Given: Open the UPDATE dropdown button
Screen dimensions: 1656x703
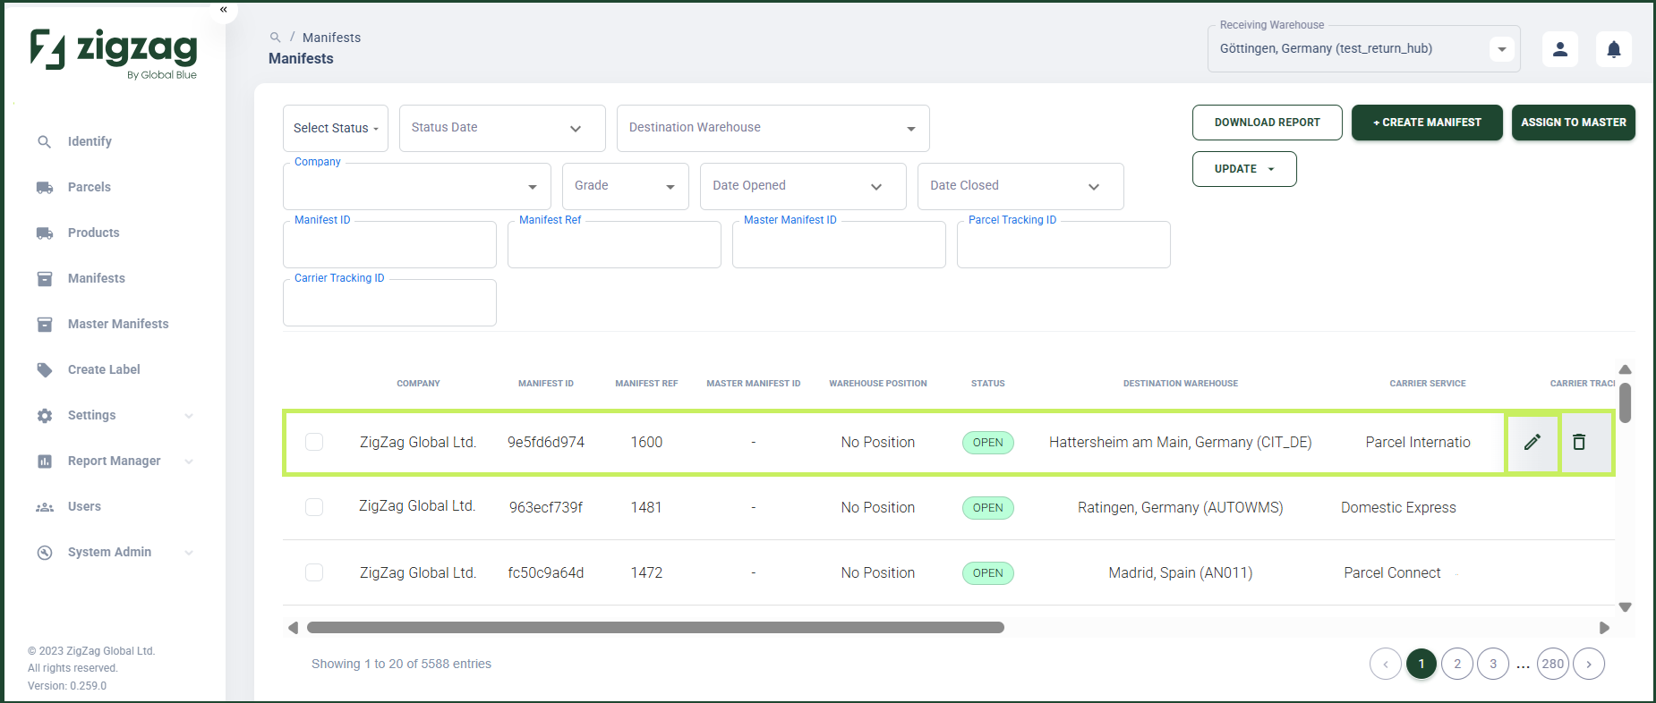Looking at the screenshot, I should [x=1244, y=169].
